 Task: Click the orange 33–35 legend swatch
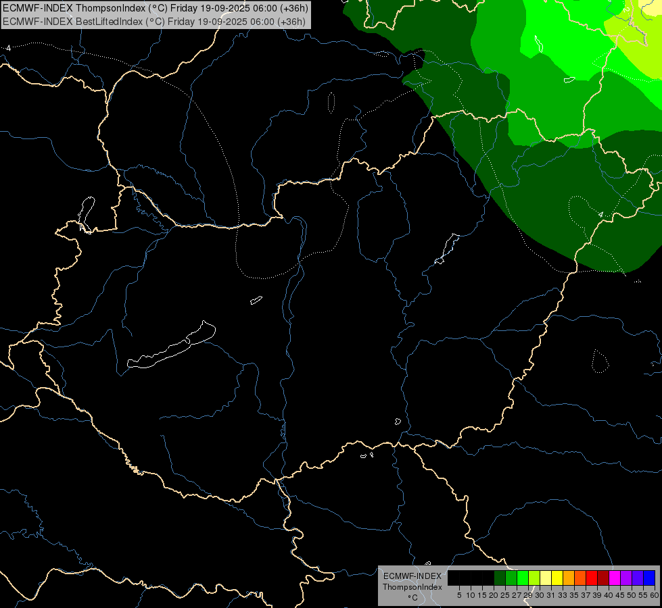569,578
